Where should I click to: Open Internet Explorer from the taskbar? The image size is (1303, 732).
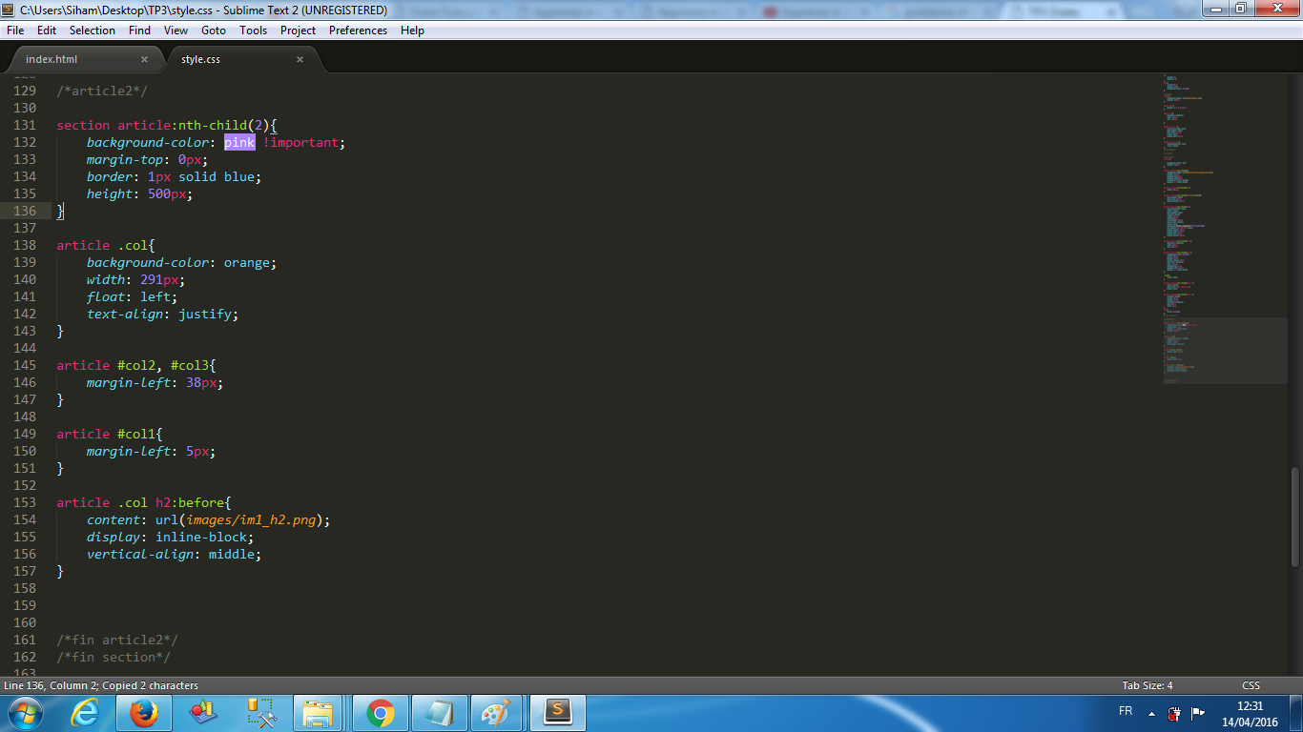click(x=86, y=712)
